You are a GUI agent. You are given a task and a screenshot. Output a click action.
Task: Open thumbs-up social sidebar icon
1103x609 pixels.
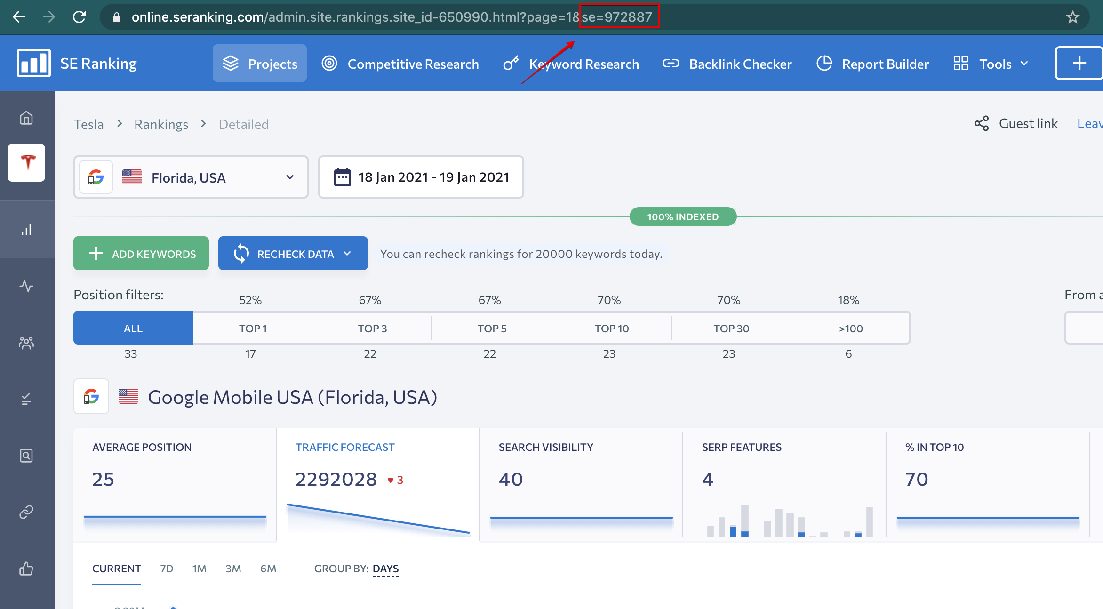[x=26, y=569]
